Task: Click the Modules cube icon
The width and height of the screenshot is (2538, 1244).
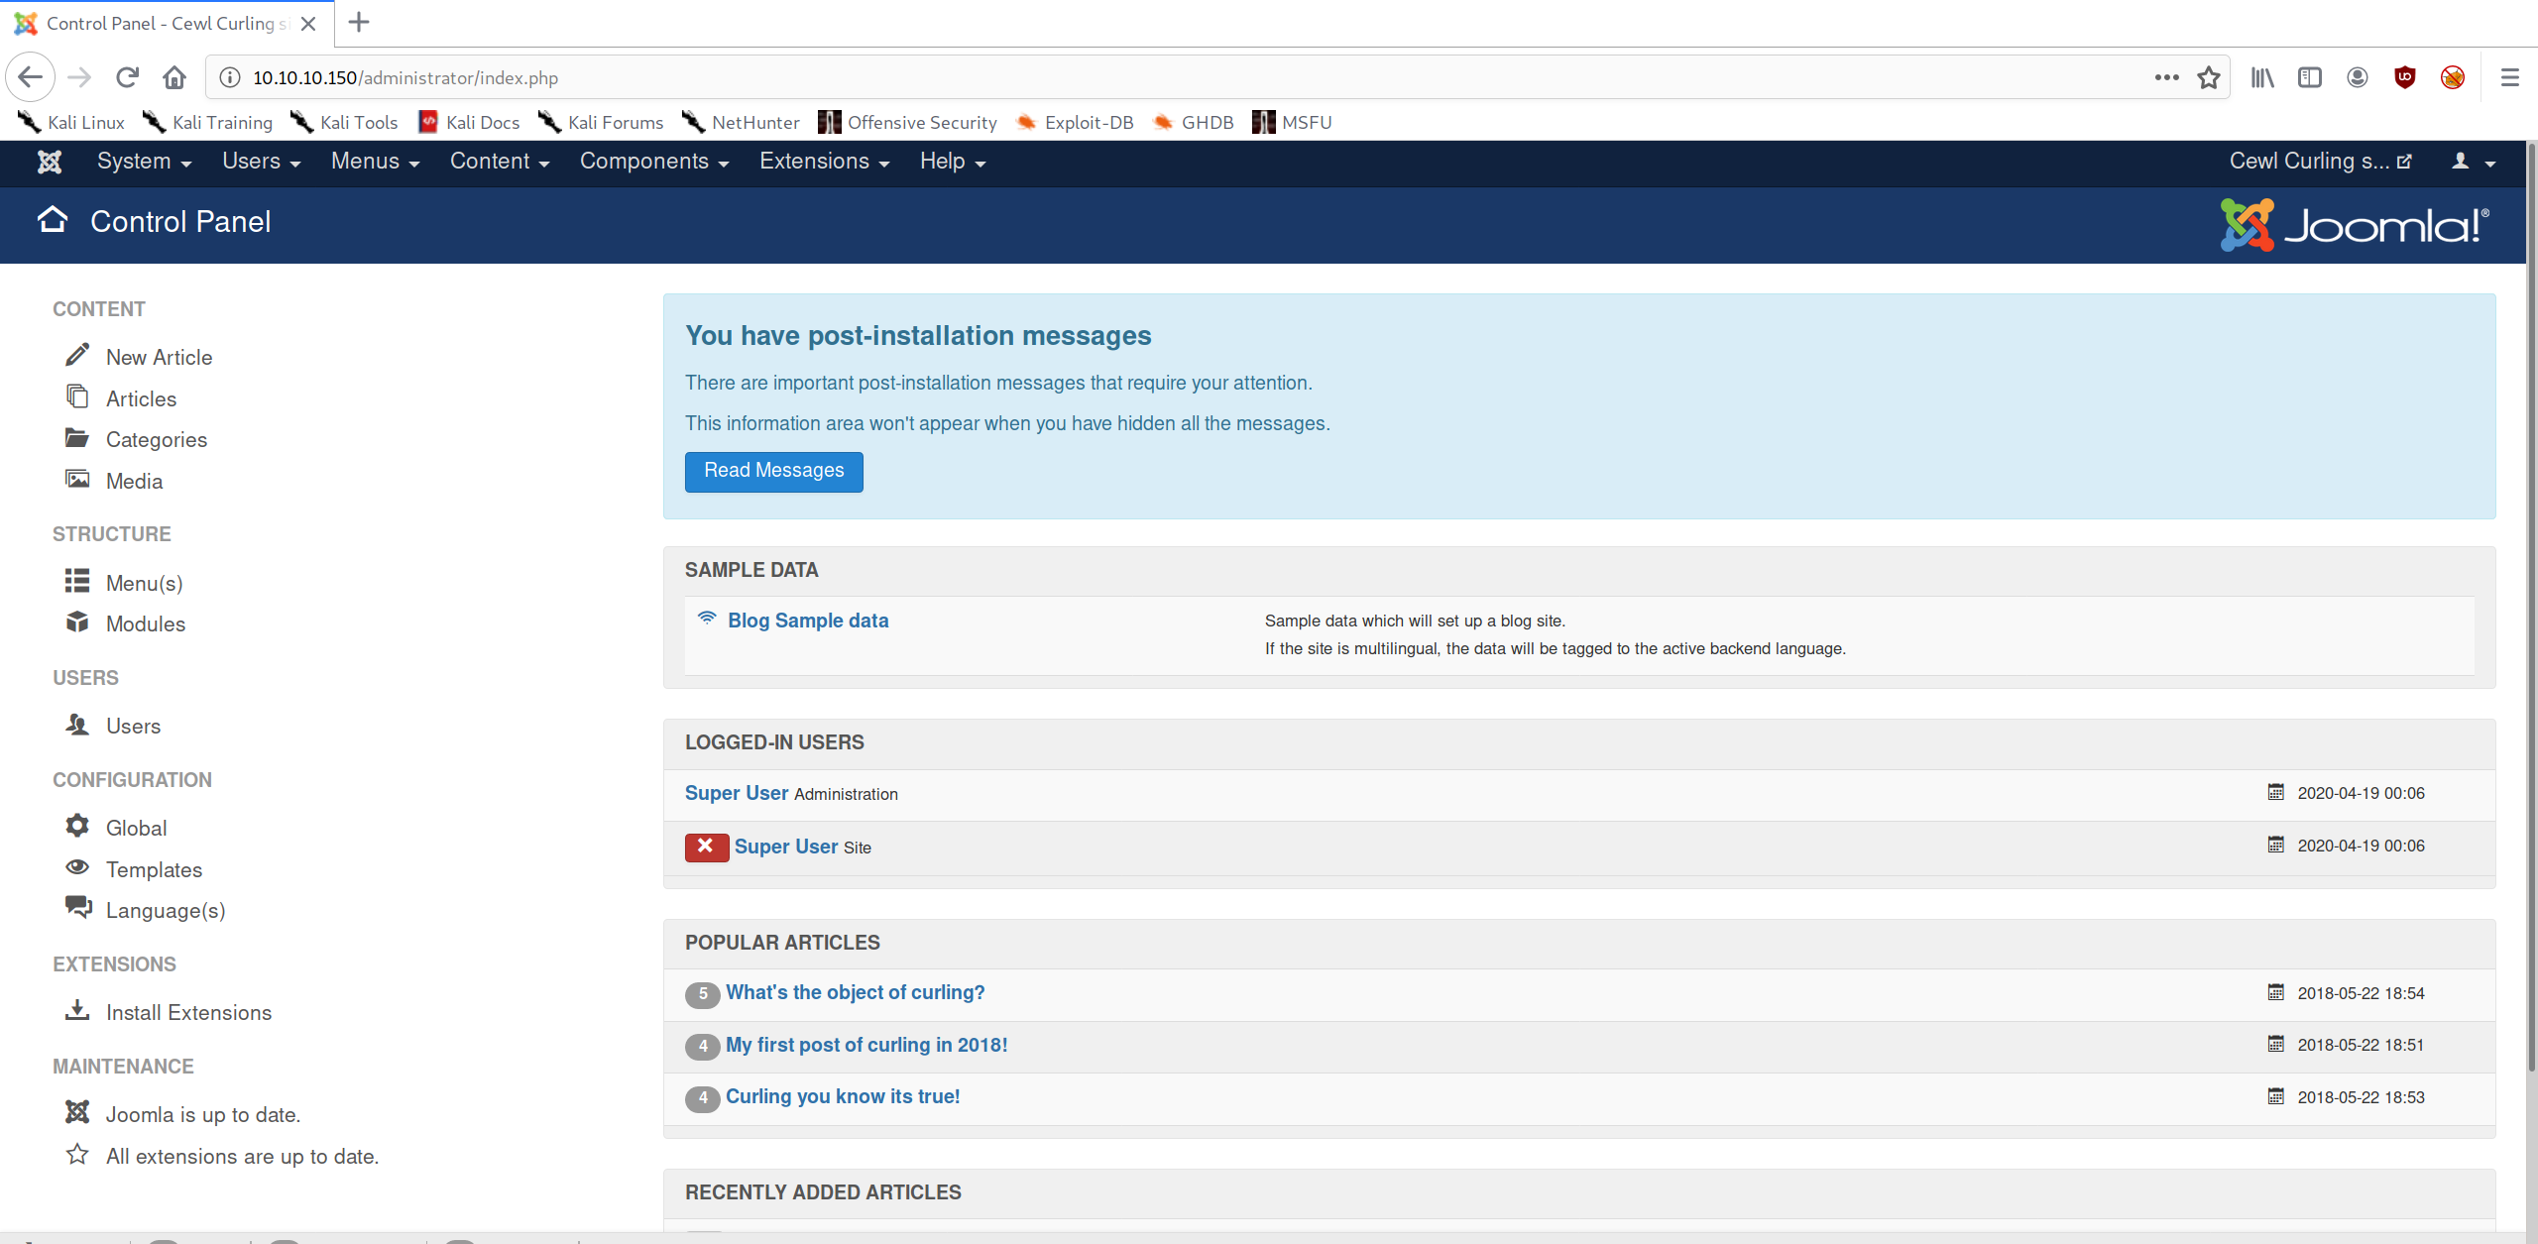Action: click(x=77, y=622)
